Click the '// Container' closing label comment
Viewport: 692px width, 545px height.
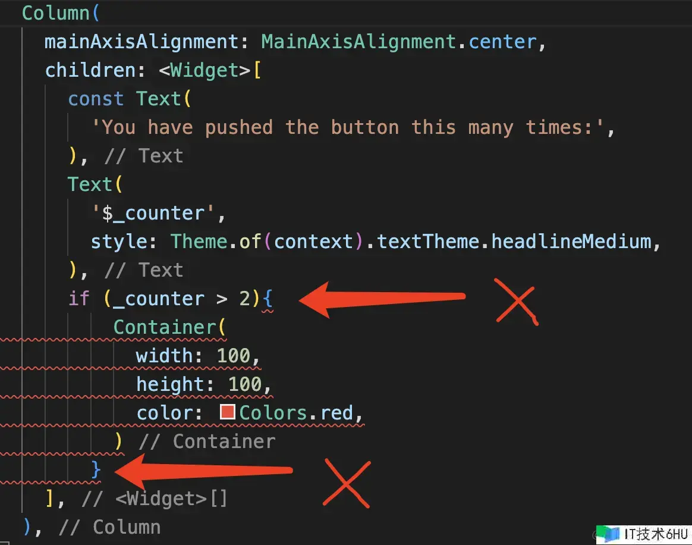(x=207, y=441)
